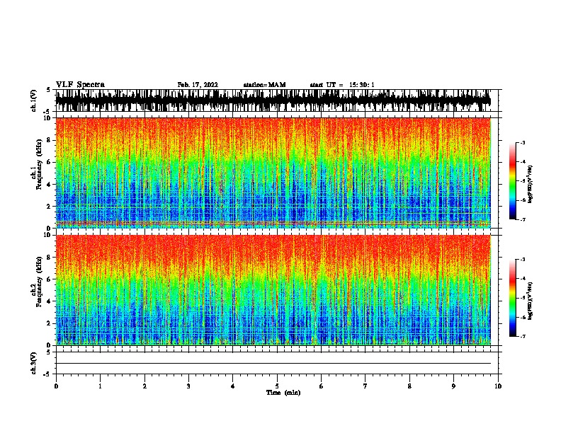Click the 8 tick on the Time axis

pos(409,386)
